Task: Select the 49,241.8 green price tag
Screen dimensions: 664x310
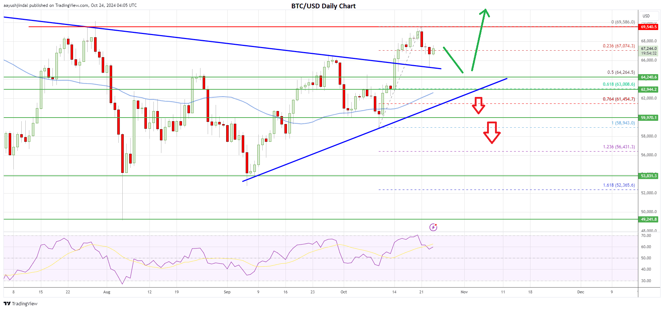Action: pyautogui.click(x=649, y=219)
